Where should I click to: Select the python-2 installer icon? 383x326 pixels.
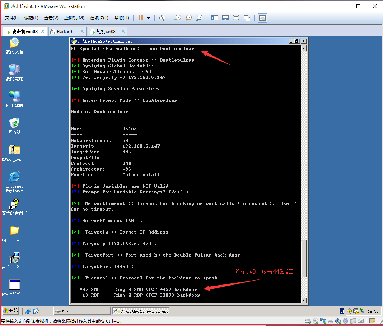click(14, 261)
